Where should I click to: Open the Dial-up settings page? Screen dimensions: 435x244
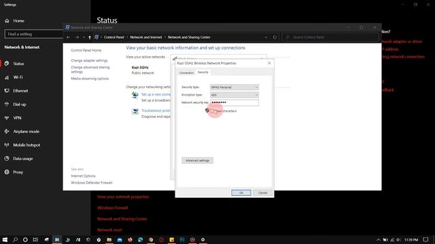point(20,104)
